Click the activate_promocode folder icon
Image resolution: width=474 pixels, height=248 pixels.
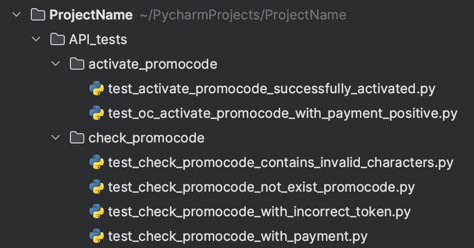point(77,64)
